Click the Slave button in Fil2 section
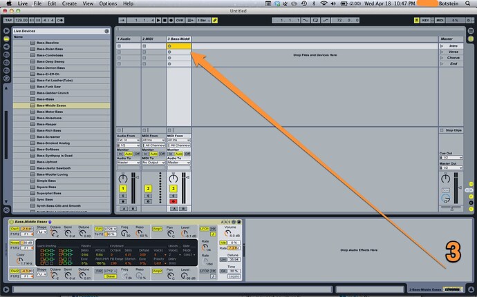 pos(111,276)
